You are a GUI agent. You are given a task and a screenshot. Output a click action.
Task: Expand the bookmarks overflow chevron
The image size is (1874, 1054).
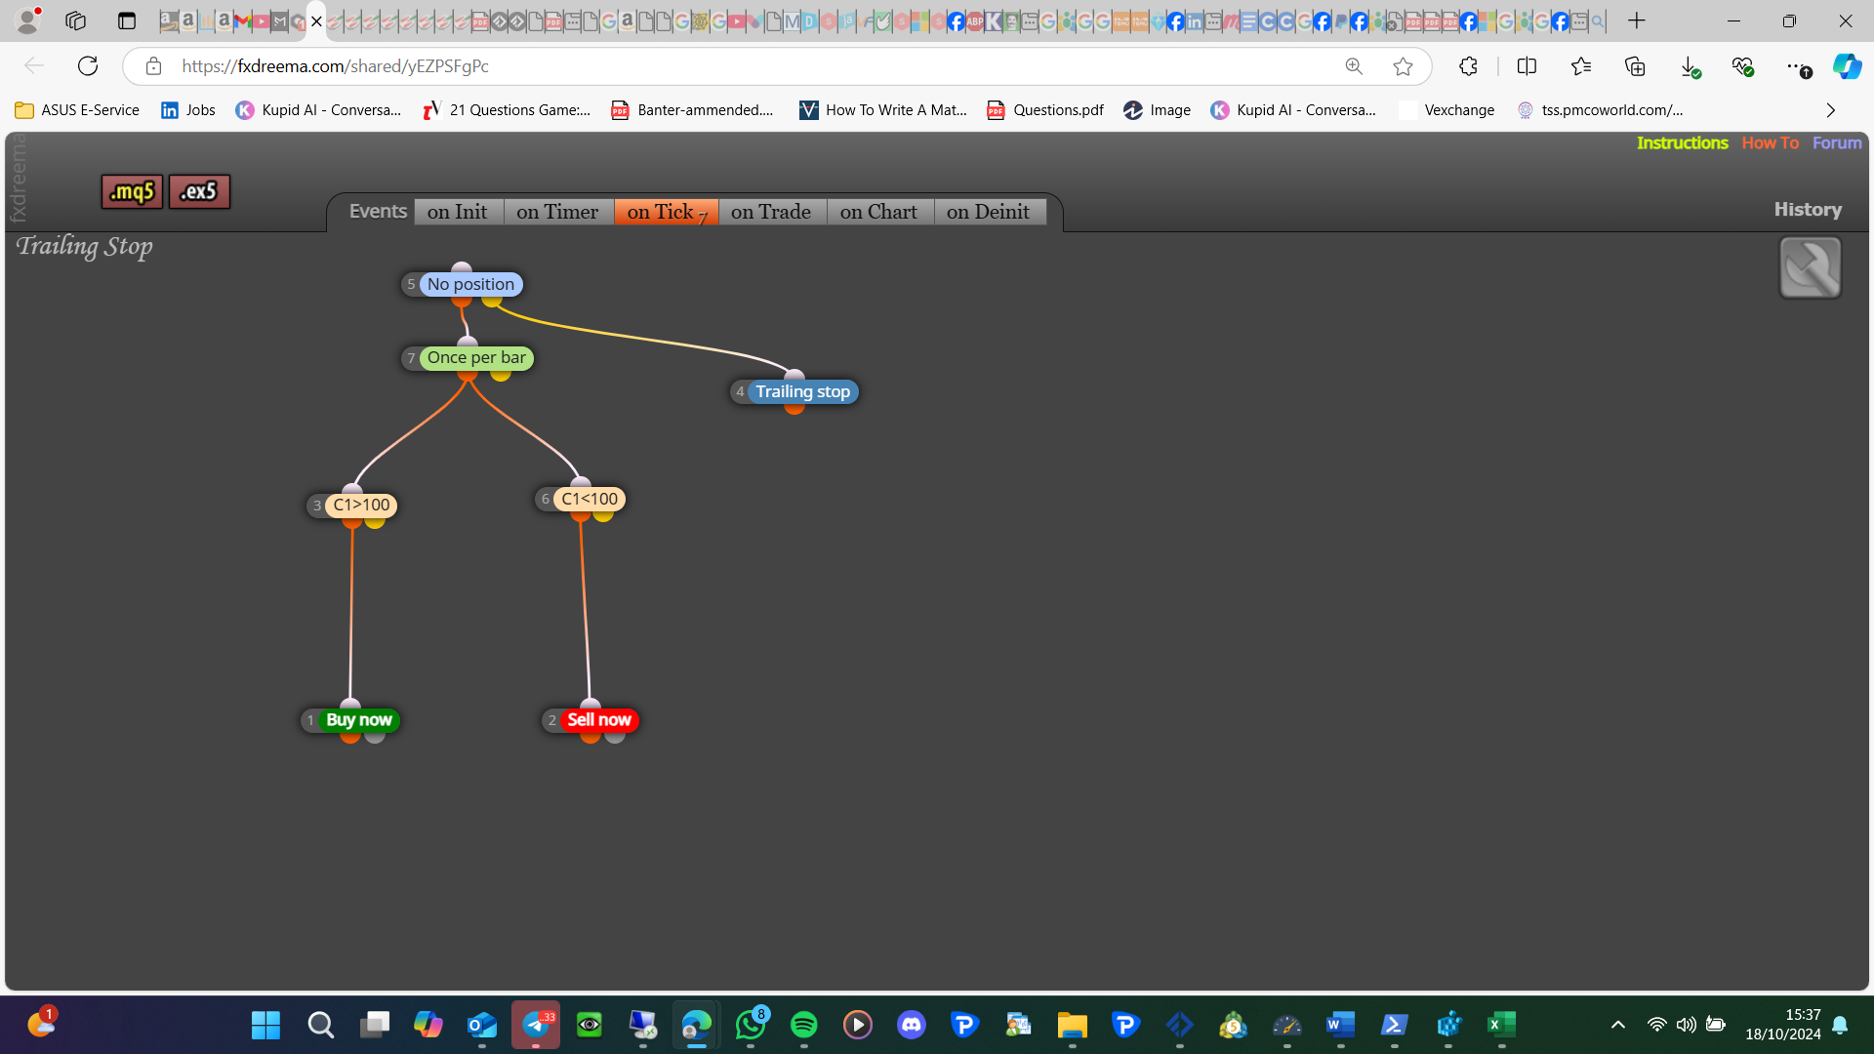click(1830, 110)
